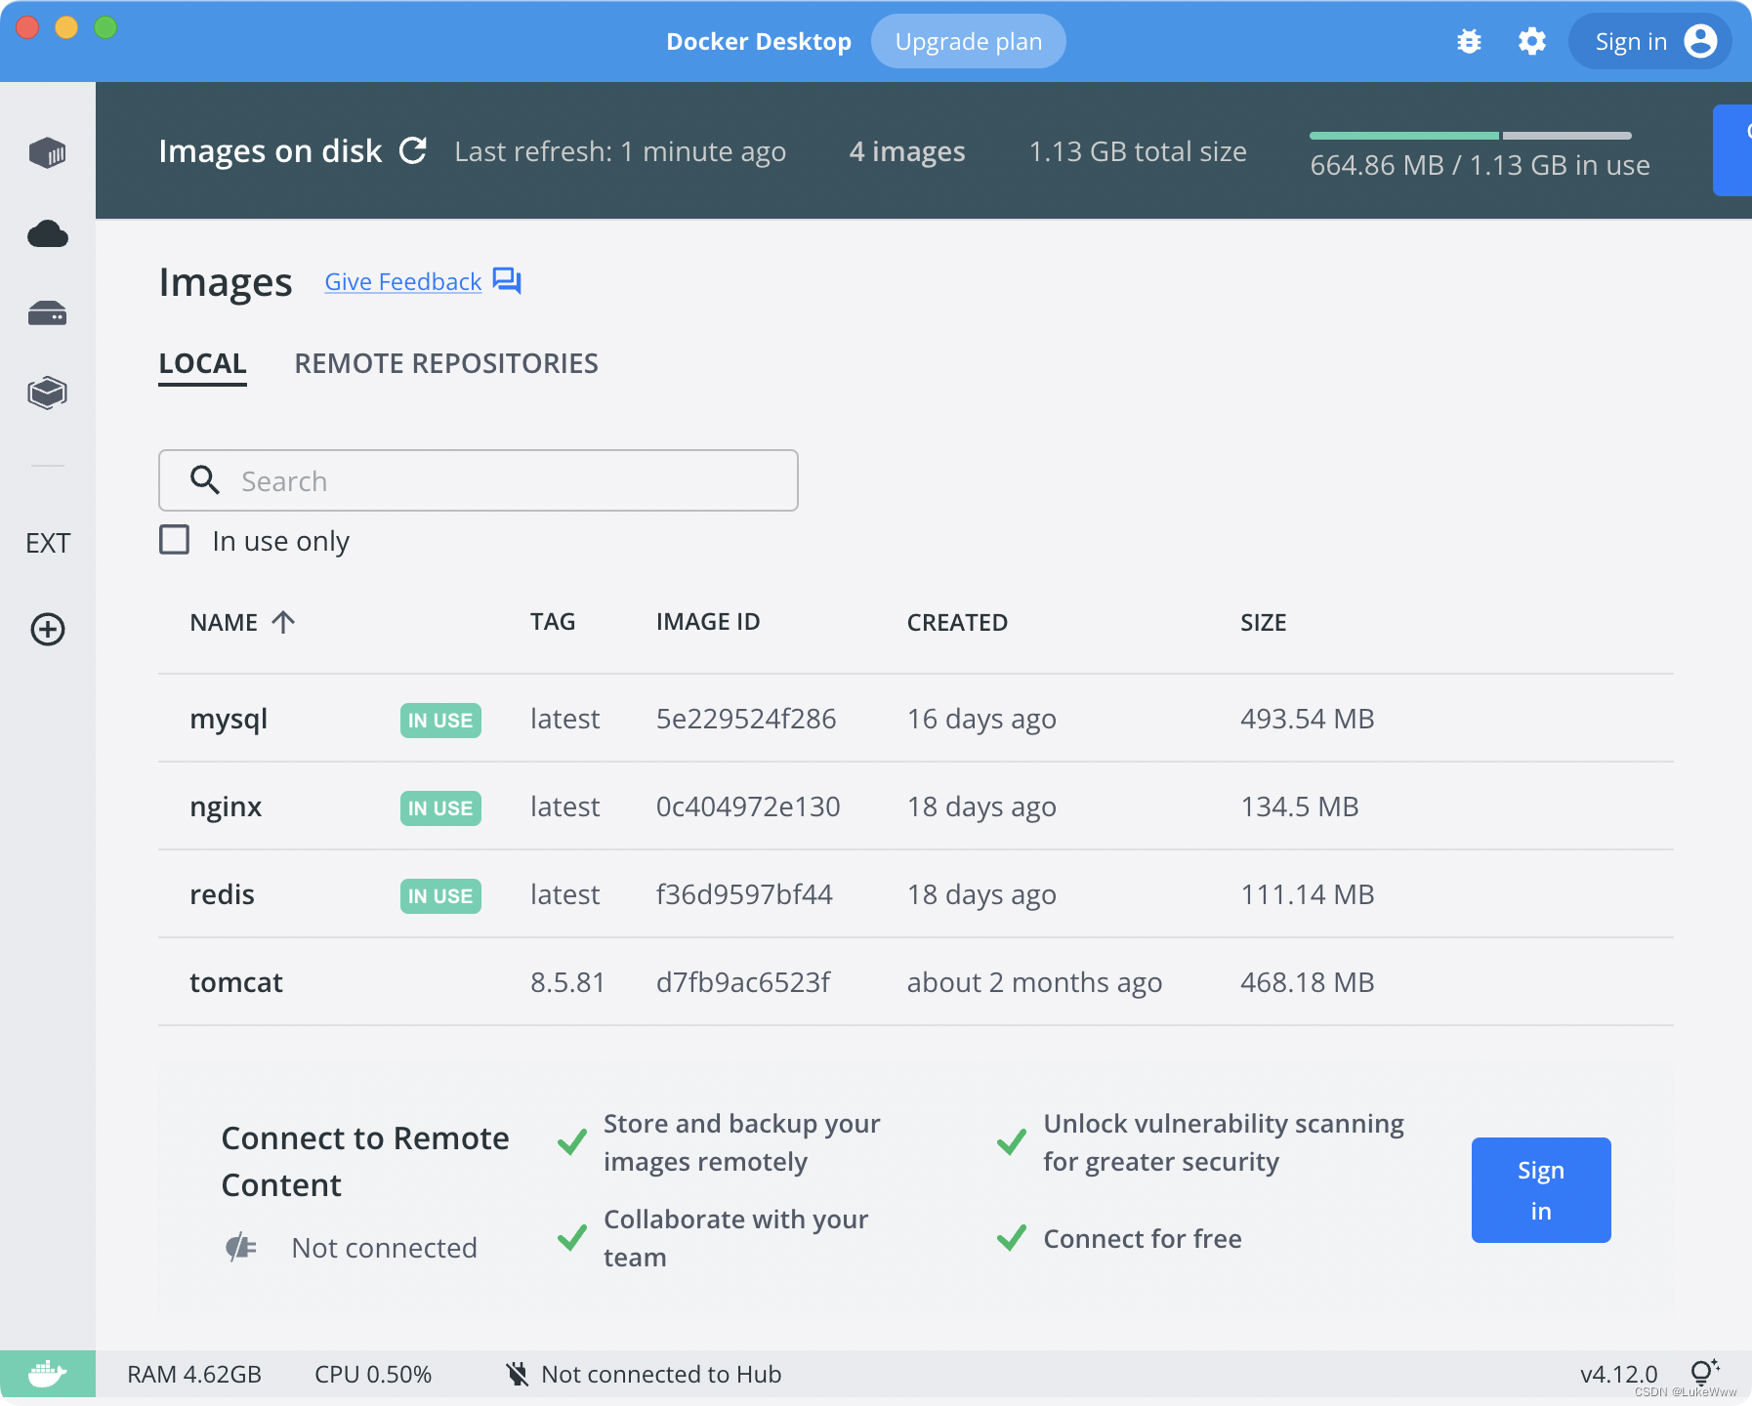Click the tomcat tag 8.5.81
1752x1406 pixels.
click(x=568, y=983)
